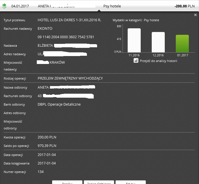Click the 11.2016 axis label

[x=134, y=55]
